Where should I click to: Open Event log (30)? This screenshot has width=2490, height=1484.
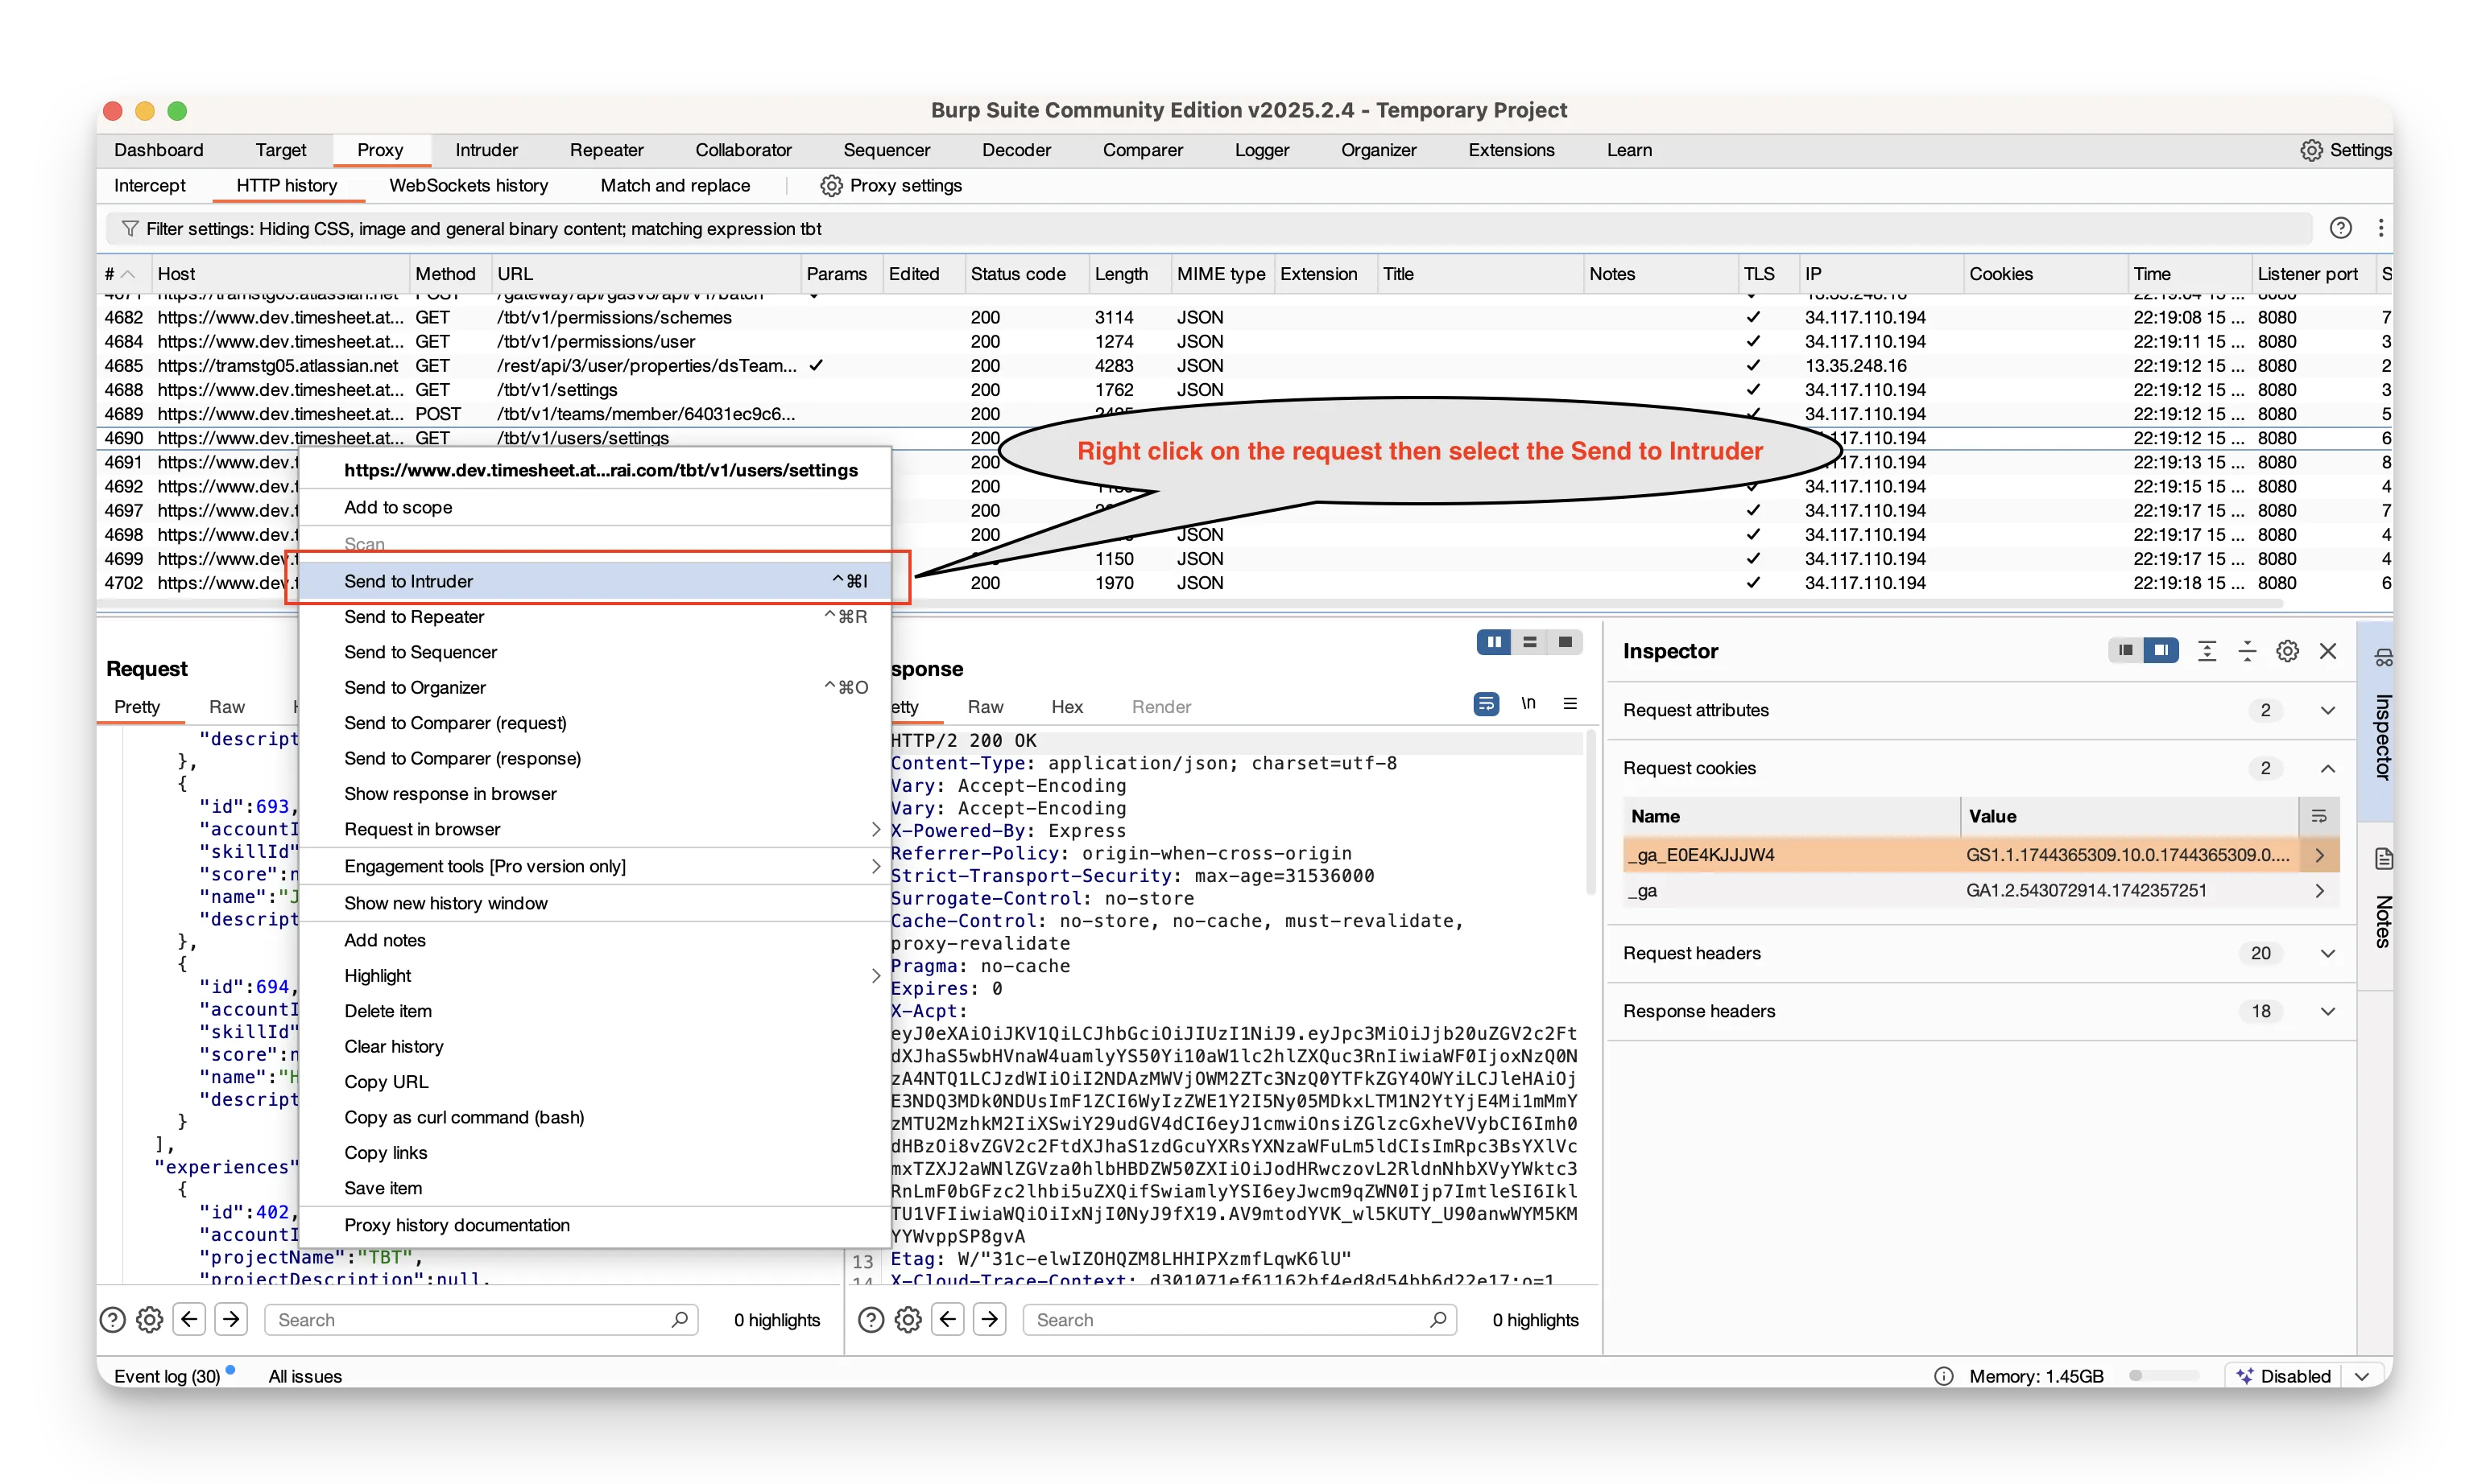167,1376
